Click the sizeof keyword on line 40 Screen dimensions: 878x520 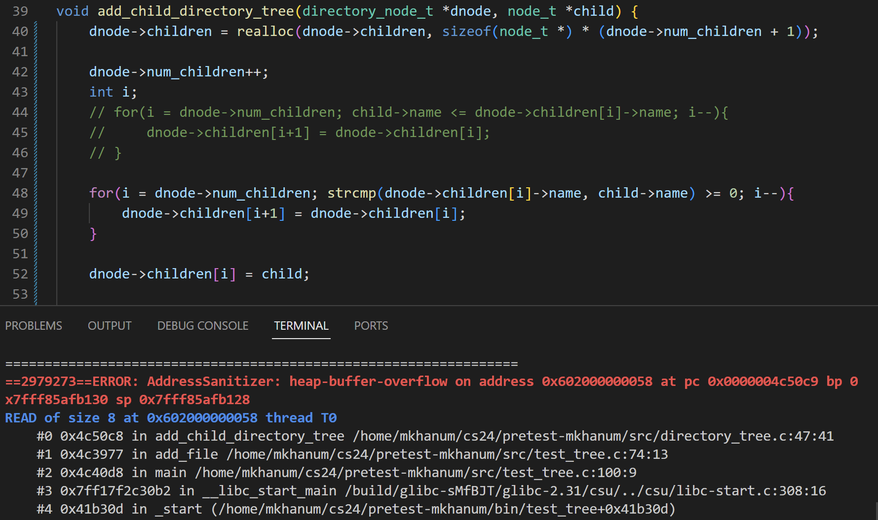click(466, 32)
